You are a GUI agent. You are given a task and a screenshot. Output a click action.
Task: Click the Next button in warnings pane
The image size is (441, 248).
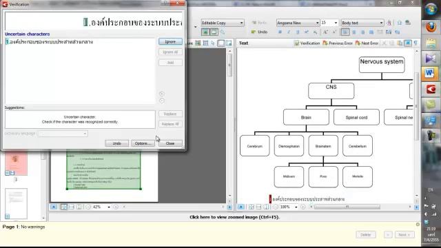point(404,234)
